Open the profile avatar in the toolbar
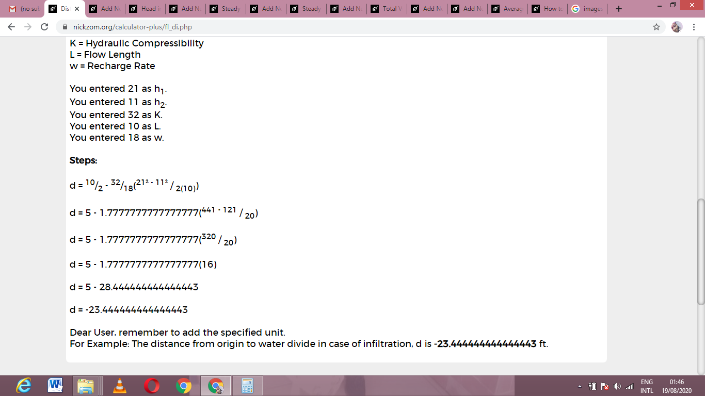 click(677, 27)
